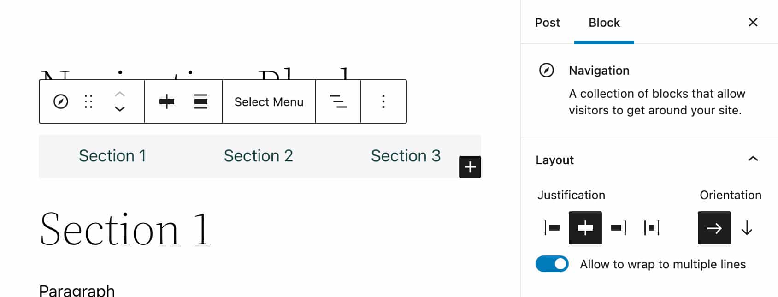
Task: Click the Navigation icon in the Block panel
Action: pos(547,70)
